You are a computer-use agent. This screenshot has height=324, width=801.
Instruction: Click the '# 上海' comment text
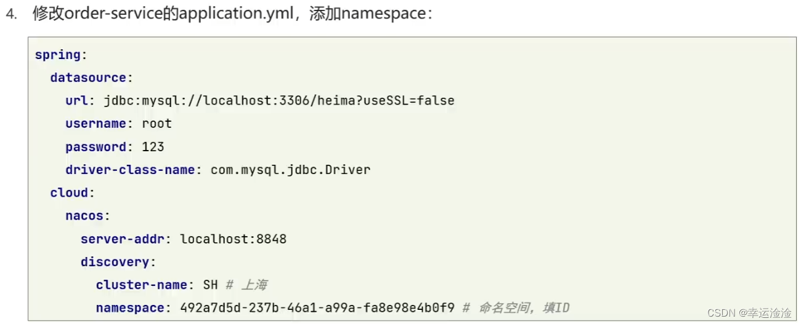click(x=246, y=285)
